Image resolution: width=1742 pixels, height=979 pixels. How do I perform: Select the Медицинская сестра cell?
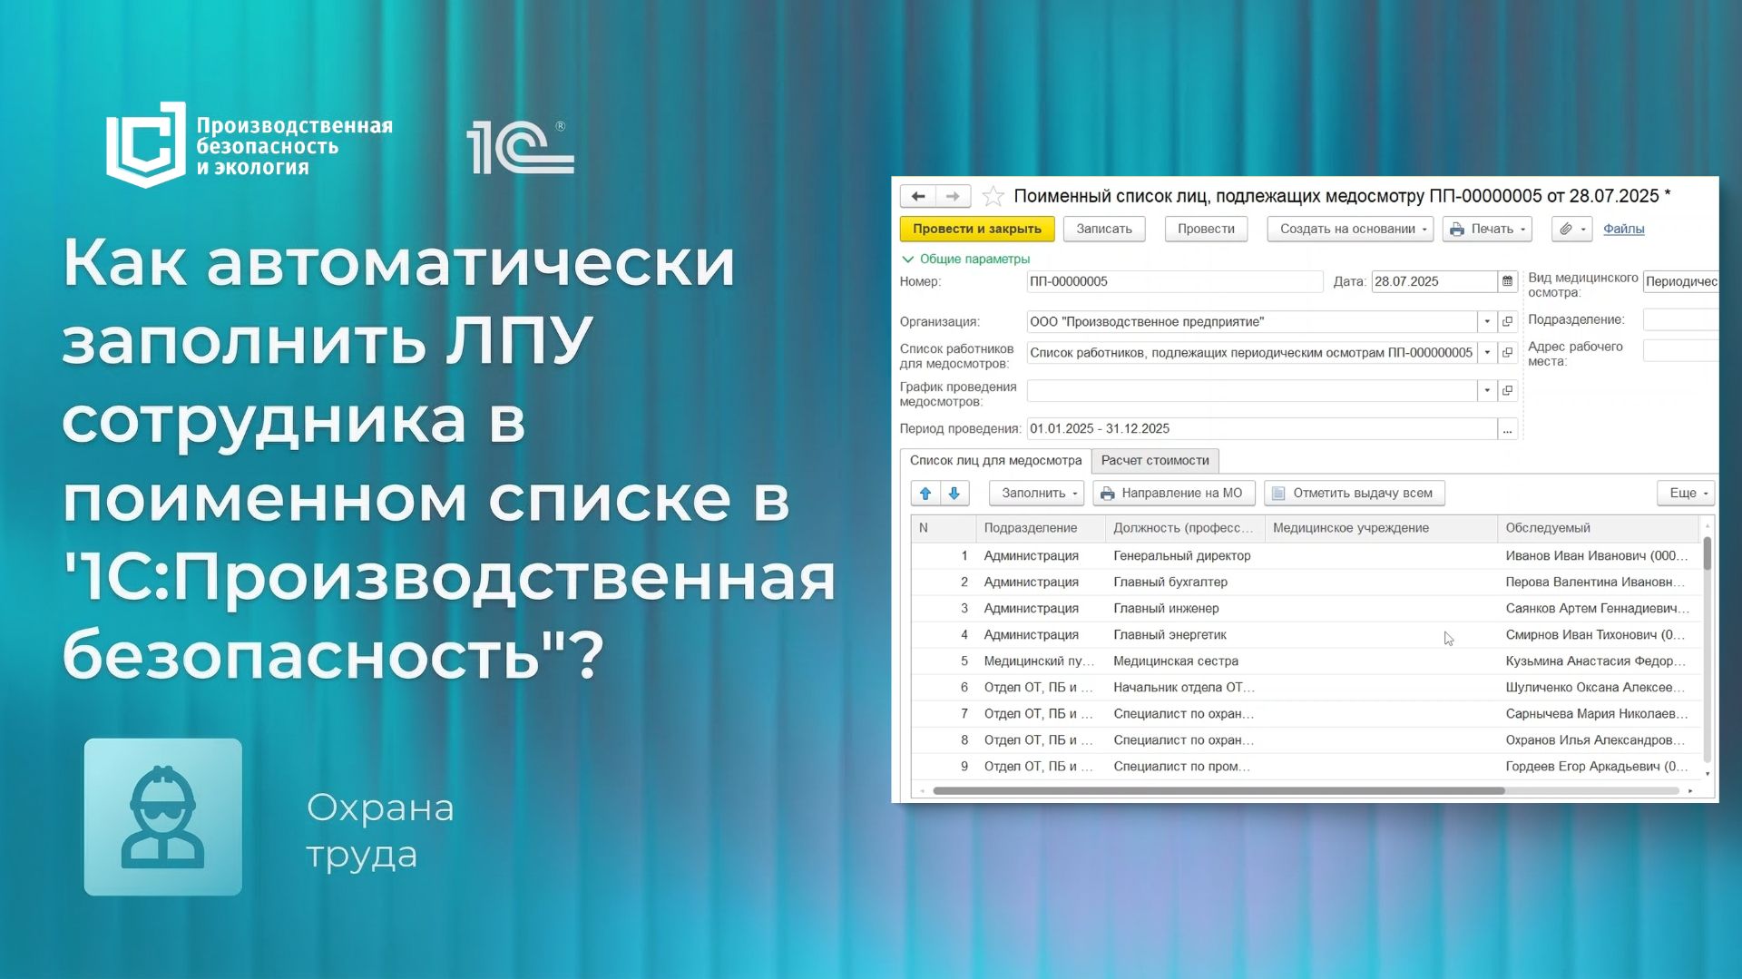(x=1185, y=661)
